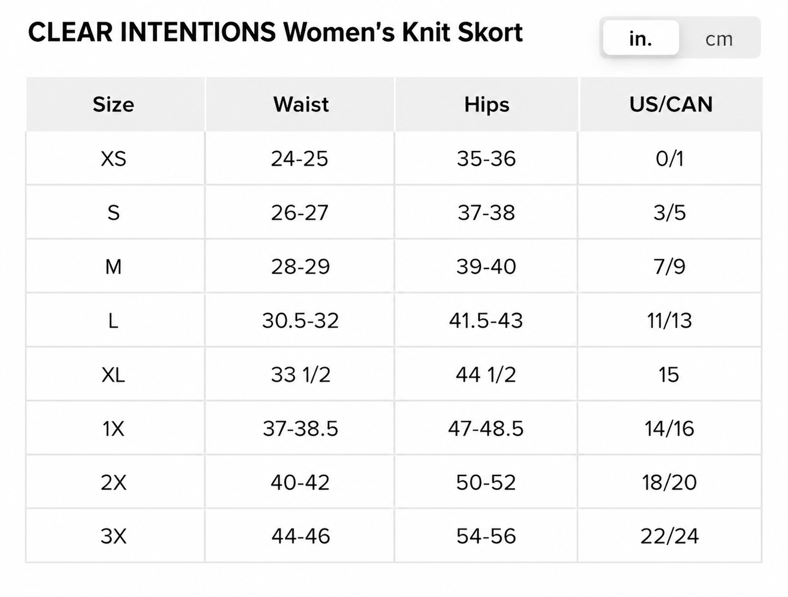Click the 22/24 US/CAN cell

click(670, 536)
